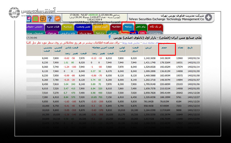Image resolution: width=231 pixels, height=143 pixels.
Task: Click the orange chat message icon
Action: [x=43, y=19]
